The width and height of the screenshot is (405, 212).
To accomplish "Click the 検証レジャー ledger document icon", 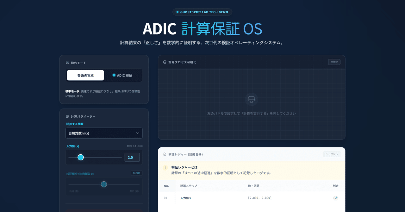I will point(165,154).
